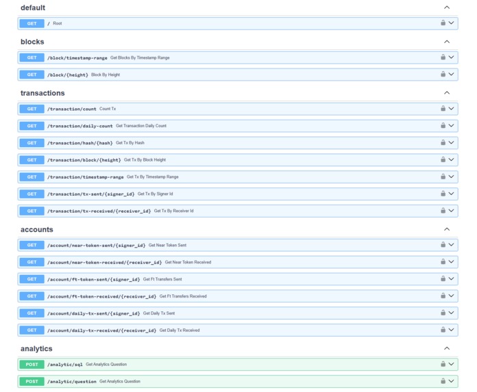
Task: Click lock icon for /block/{height}
Action: tap(443, 74)
